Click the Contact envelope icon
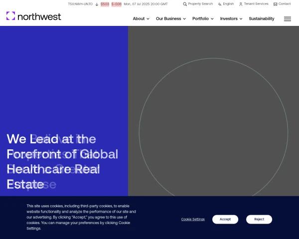The height and width of the screenshot is (239, 299). [x=276, y=4]
